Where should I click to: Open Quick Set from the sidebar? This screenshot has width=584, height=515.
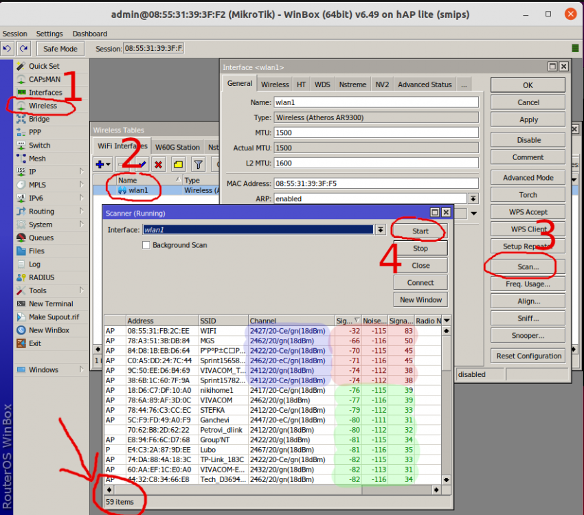(44, 66)
